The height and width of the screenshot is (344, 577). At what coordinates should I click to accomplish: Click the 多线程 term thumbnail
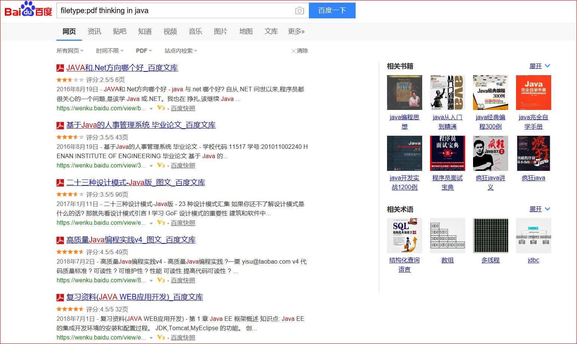click(491, 236)
